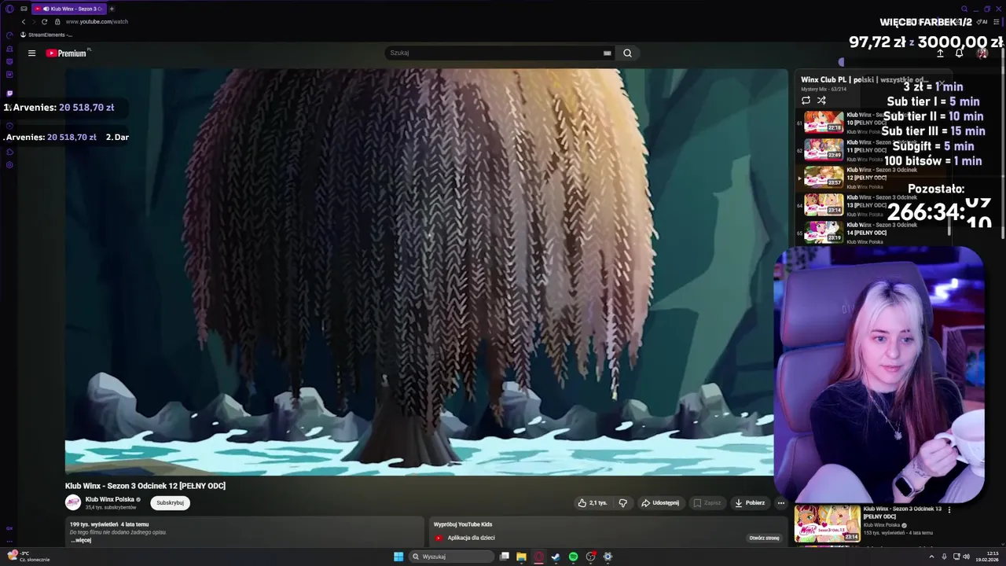This screenshot has width=1006, height=566.
Task: Open the on-screen keyboard in search box
Action: [x=607, y=53]
